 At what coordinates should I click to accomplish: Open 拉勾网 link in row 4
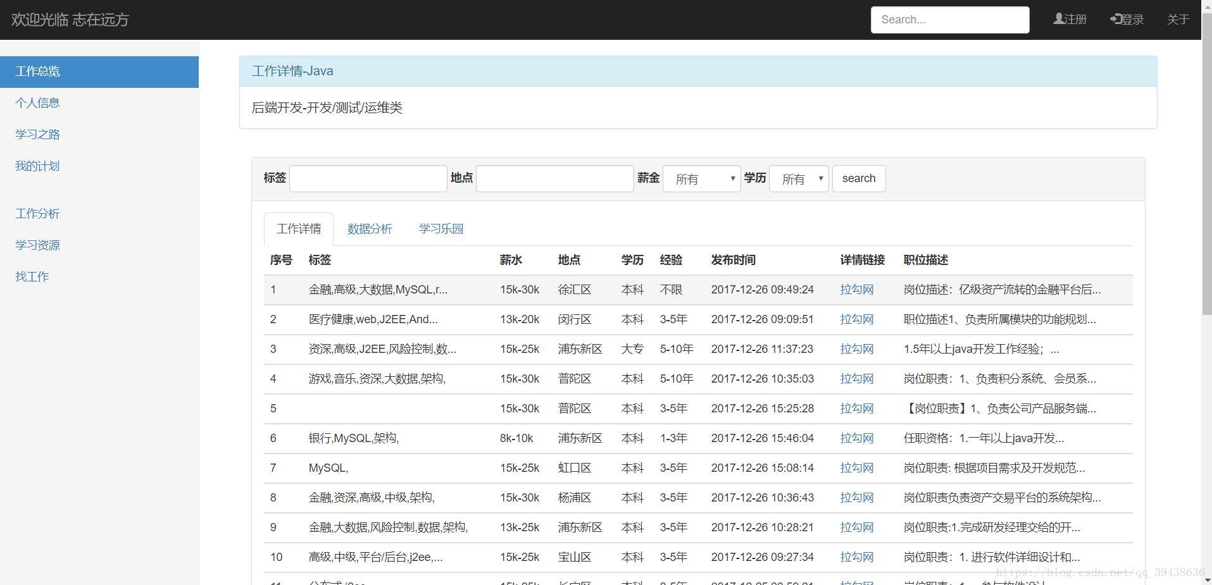[857, 379]
